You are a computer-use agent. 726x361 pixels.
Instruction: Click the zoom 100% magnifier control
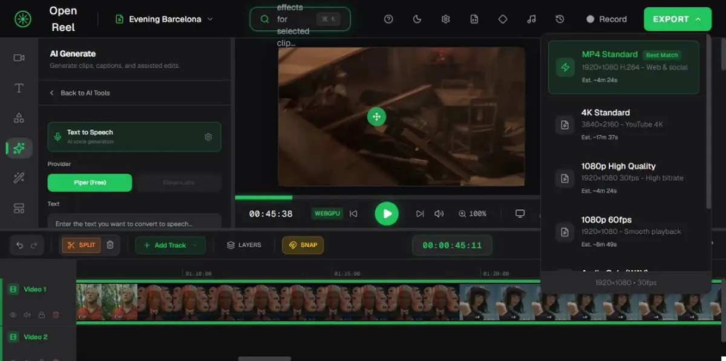pos(473,213)
